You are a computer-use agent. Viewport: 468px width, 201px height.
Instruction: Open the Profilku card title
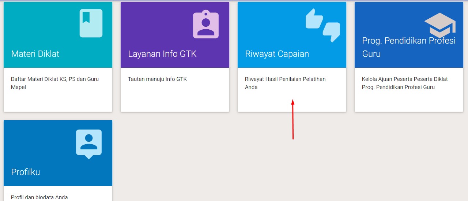[26, 172]
